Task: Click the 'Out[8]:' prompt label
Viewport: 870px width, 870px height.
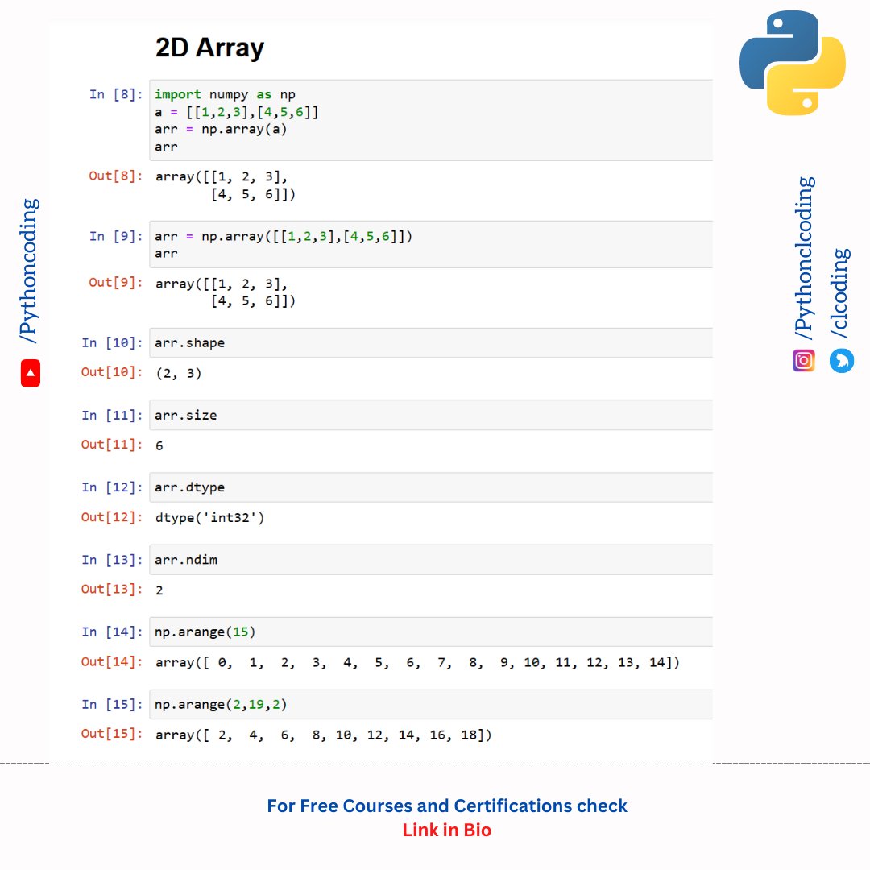Action: (116, 176)
